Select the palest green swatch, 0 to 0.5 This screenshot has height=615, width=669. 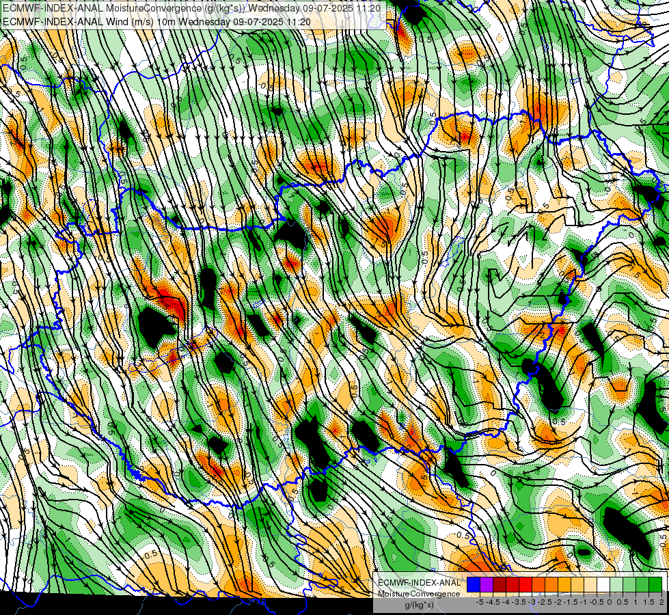click(x=616, y=585)
